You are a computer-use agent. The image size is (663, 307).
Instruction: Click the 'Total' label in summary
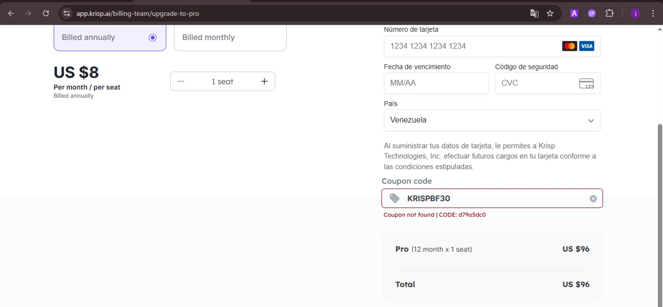pyautogui.click(x=405, y=284)
